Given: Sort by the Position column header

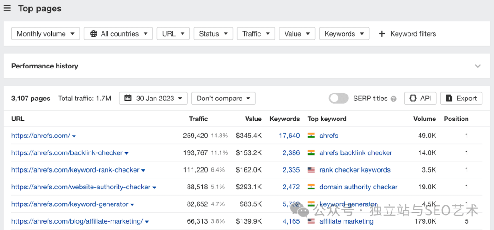Looking at the screenshot, I should [x=456, y=119].
